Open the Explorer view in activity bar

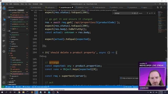point(4,8)
